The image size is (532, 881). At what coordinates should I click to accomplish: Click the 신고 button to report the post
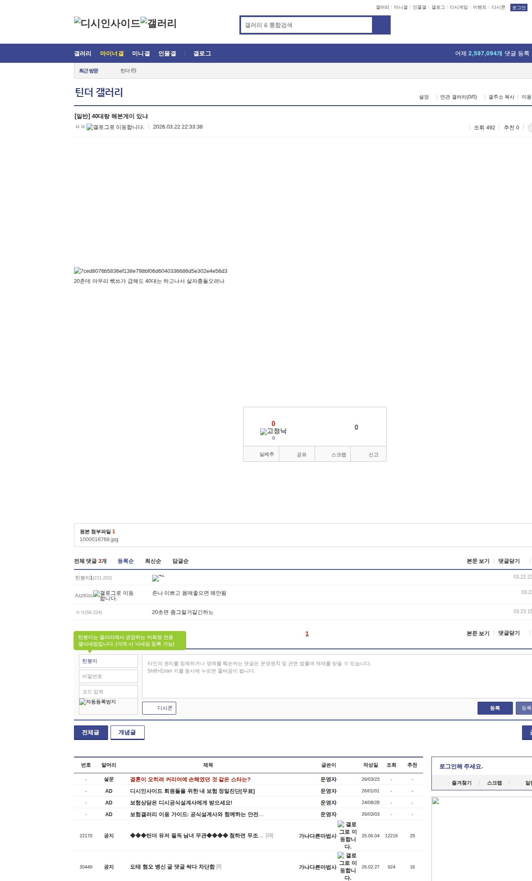coord(369,454)
